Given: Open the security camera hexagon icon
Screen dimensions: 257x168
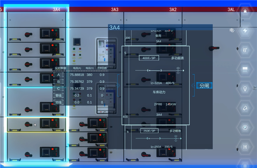Looking at the screenshot, I should coord(245,108).
